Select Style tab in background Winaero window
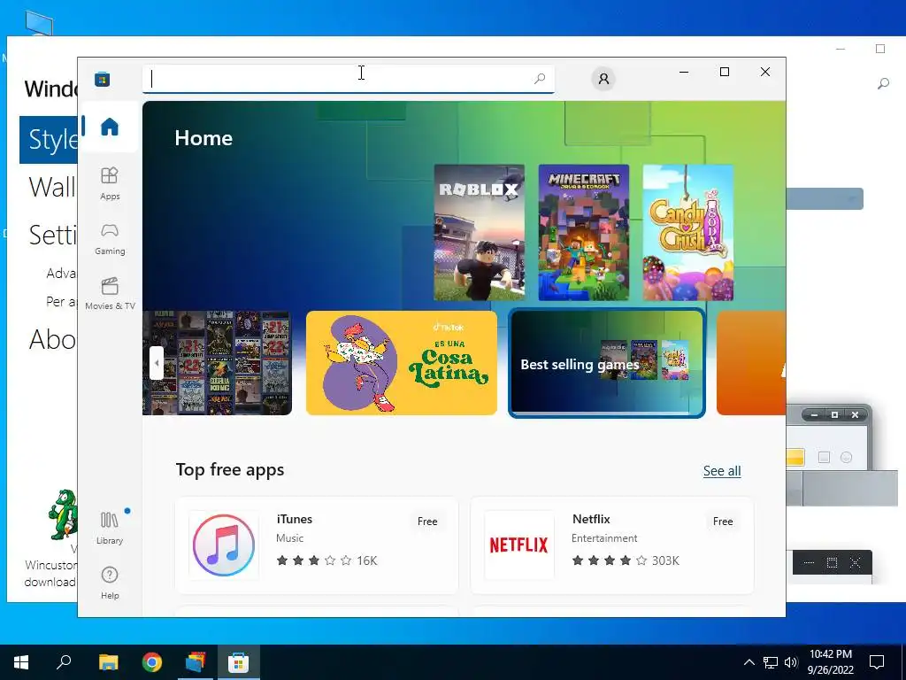The image size is (906, 680). tap(49, 140)
